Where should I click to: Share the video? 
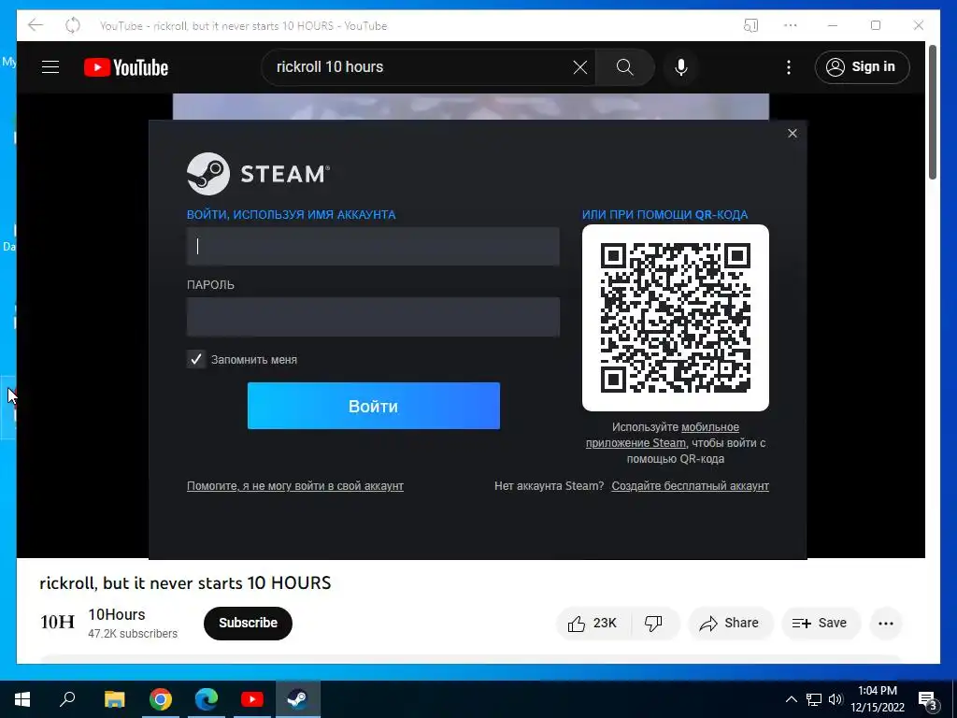tap(730, 624)
